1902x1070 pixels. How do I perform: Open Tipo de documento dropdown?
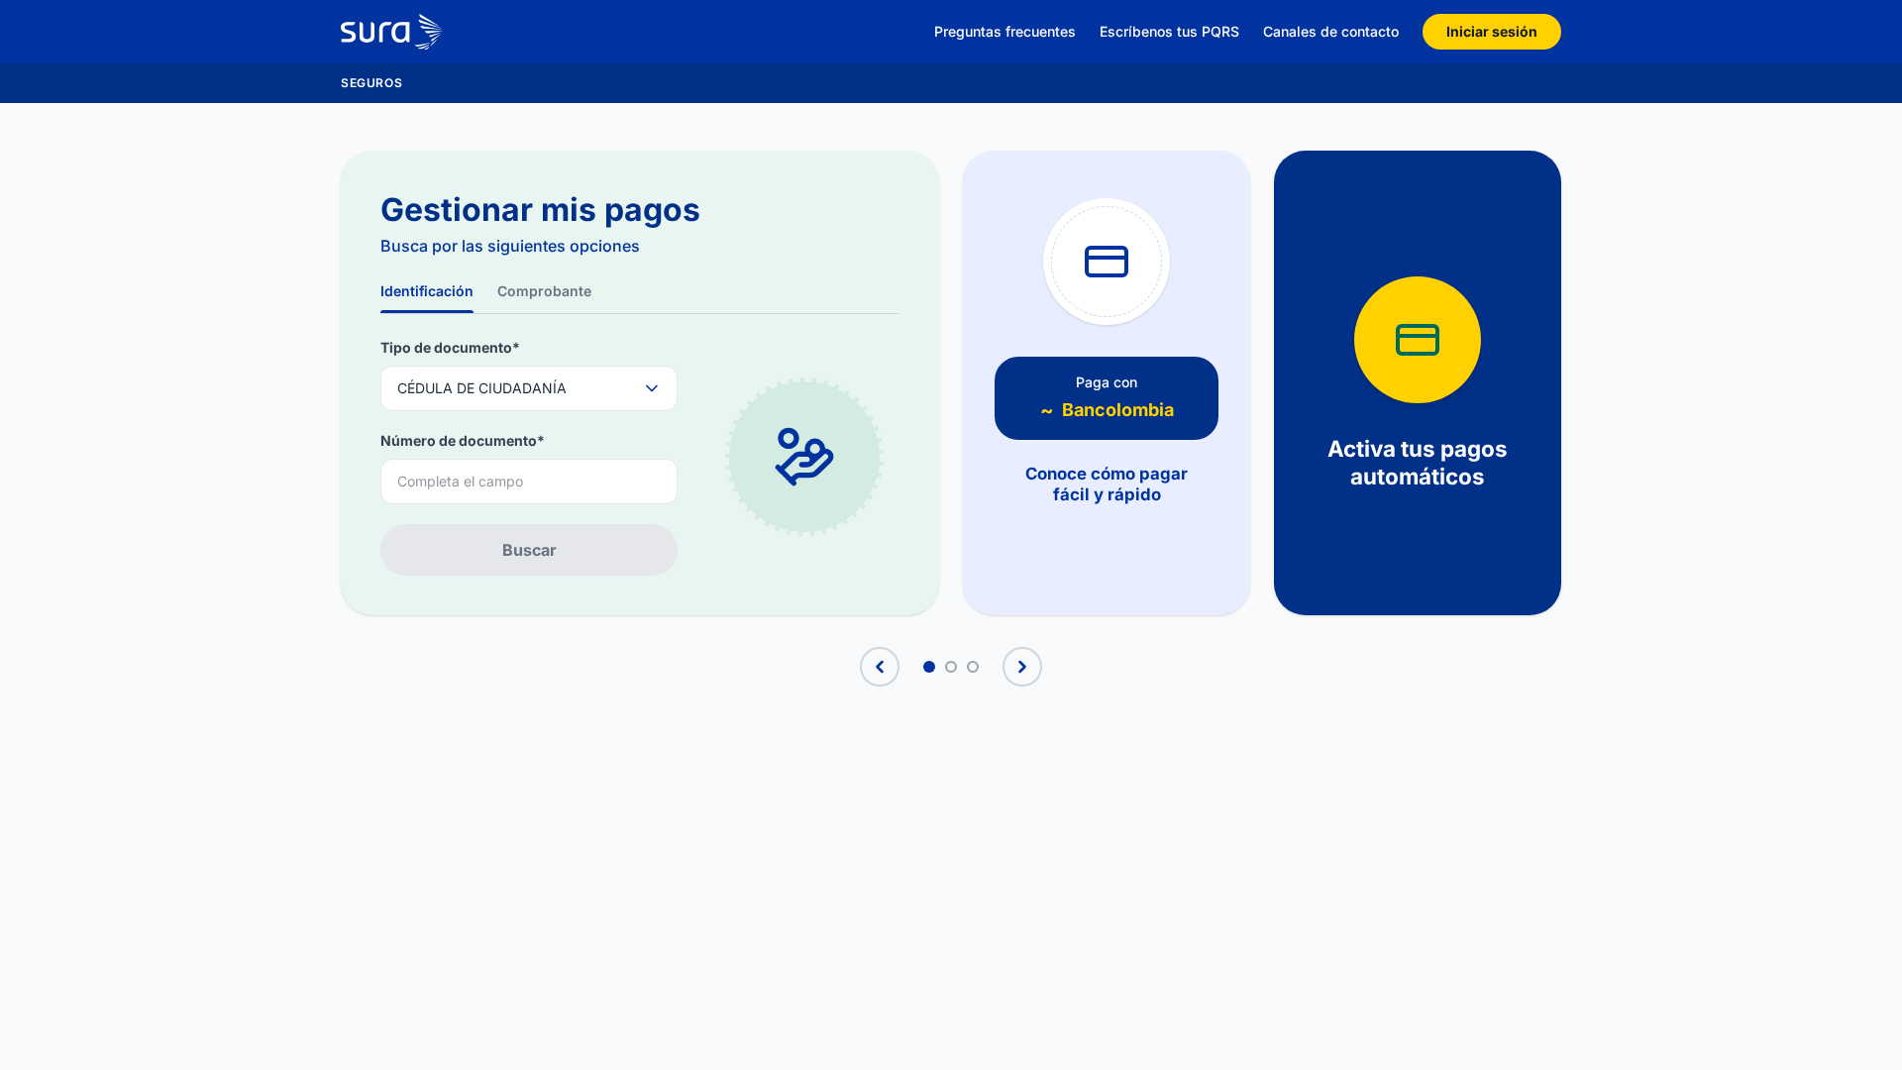click(529, 388)
